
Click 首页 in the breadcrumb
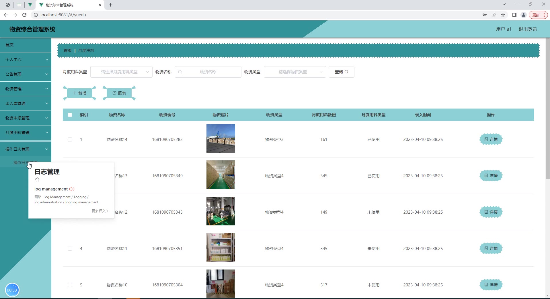pyautogui.click(x=68, y=50)
